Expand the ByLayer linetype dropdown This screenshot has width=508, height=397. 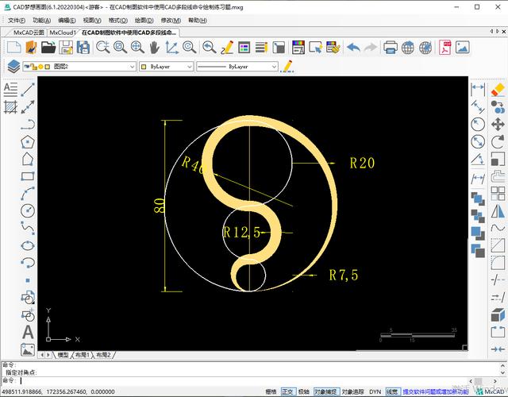[237, 67]
